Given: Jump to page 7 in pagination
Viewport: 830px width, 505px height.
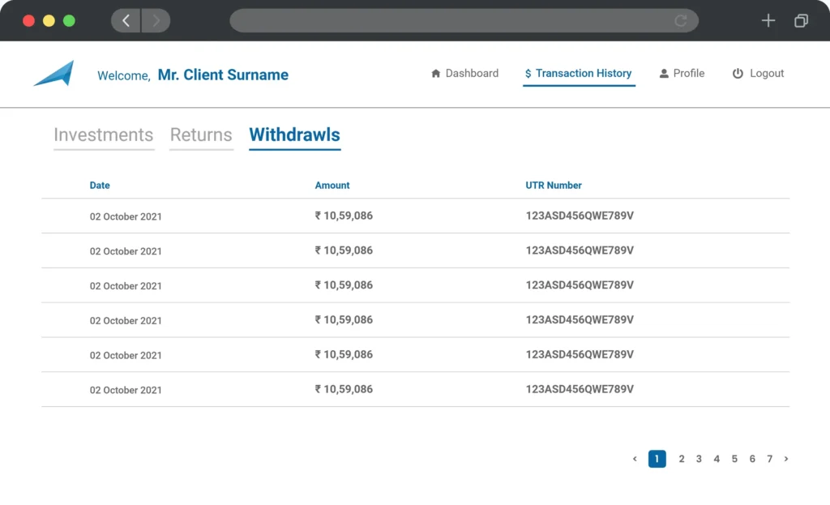Looking at the screenshot, I should click(x=770, y=459).
